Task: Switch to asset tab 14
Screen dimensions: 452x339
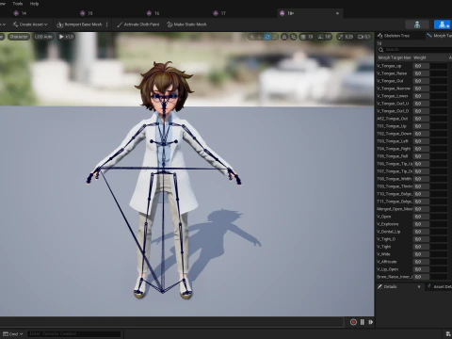Action: pyautogui.click(x=21, y=13)
